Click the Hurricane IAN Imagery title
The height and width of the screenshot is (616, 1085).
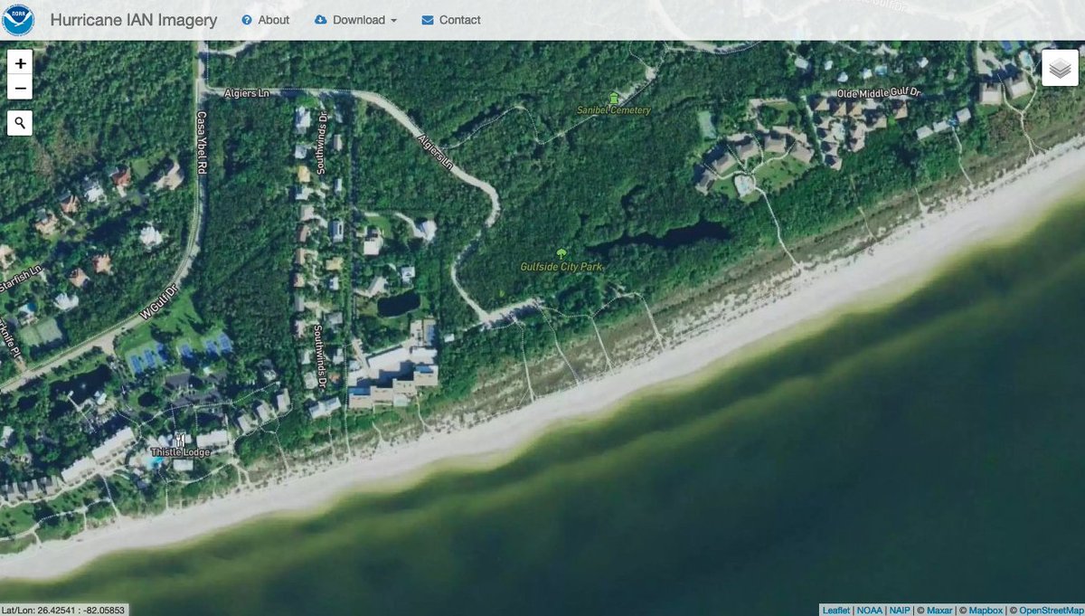pos(134,20)
